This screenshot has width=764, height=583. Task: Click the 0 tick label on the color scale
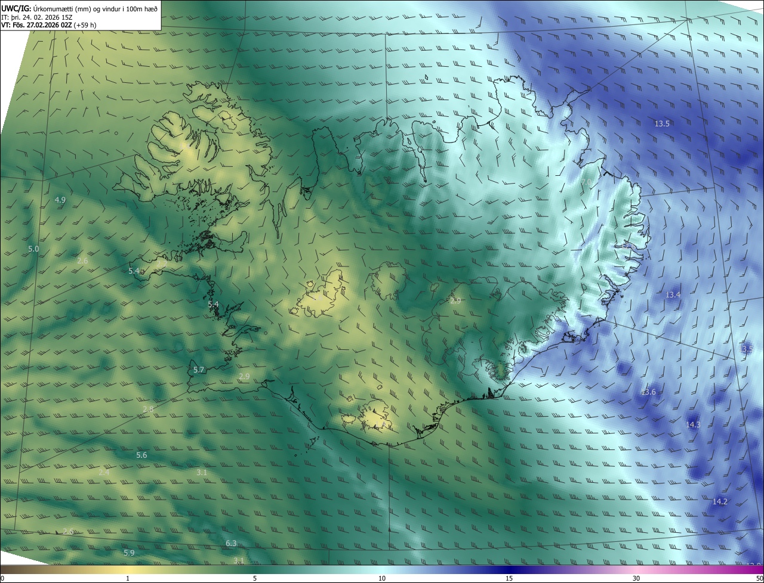(2, 578)
